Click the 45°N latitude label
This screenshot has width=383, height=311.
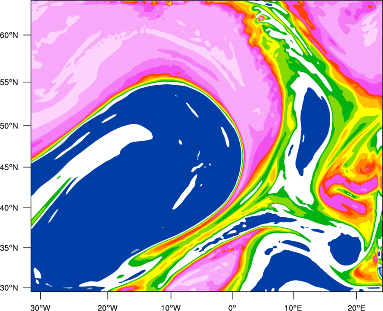click(x=9, y=167)
